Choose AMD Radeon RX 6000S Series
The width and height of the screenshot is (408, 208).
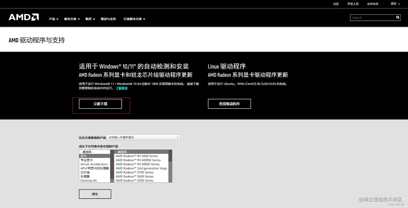tap(141, 164)
